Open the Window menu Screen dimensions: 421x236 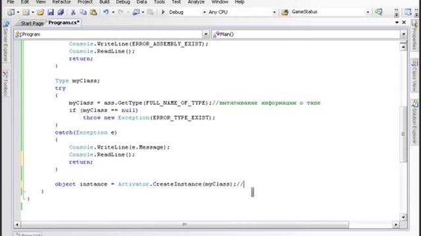pos(220,2)
